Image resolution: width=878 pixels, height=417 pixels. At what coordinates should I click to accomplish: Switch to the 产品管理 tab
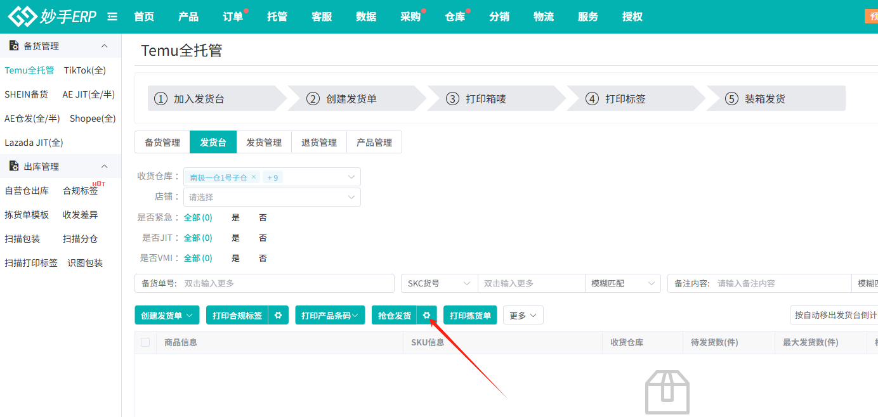[374, 143]
